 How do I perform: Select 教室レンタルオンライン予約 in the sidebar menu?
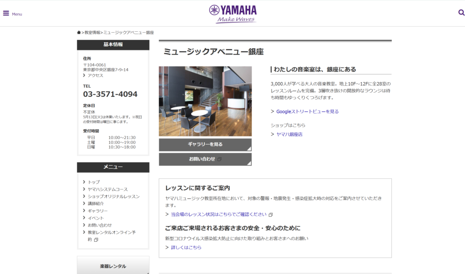click(x=112, y=236)
